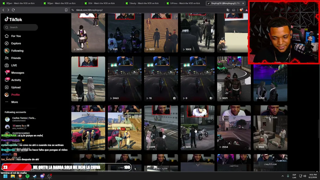Open Carlos Torres followed account

[x=21, y=119]
